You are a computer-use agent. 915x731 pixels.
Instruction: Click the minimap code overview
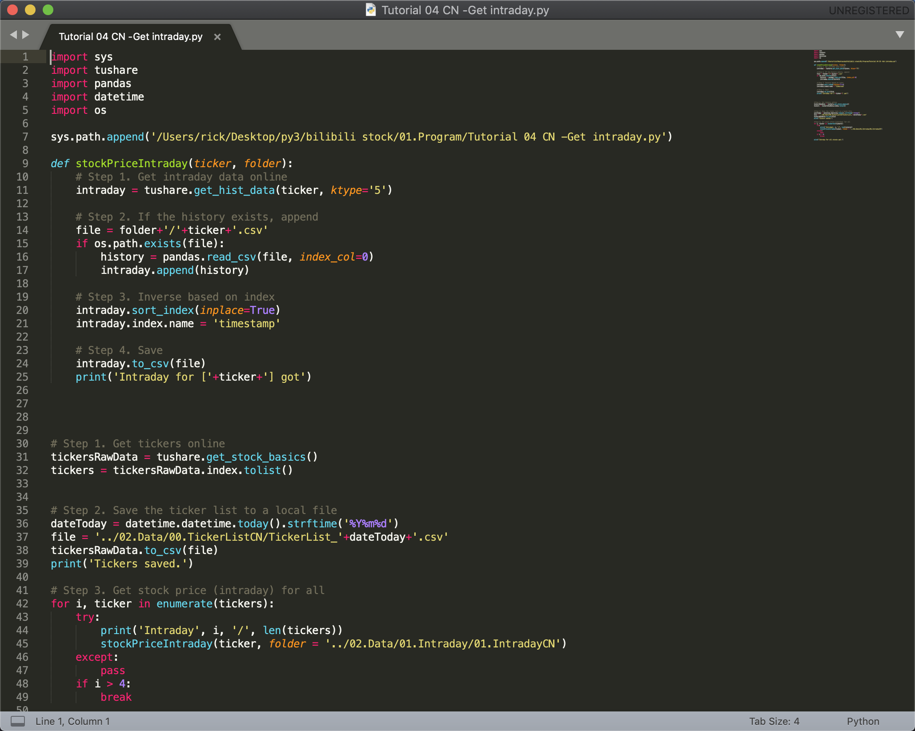(x=855, y=96)
